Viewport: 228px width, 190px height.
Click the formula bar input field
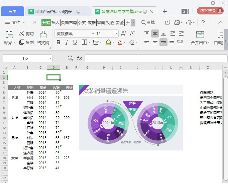(x=156, y=58)
